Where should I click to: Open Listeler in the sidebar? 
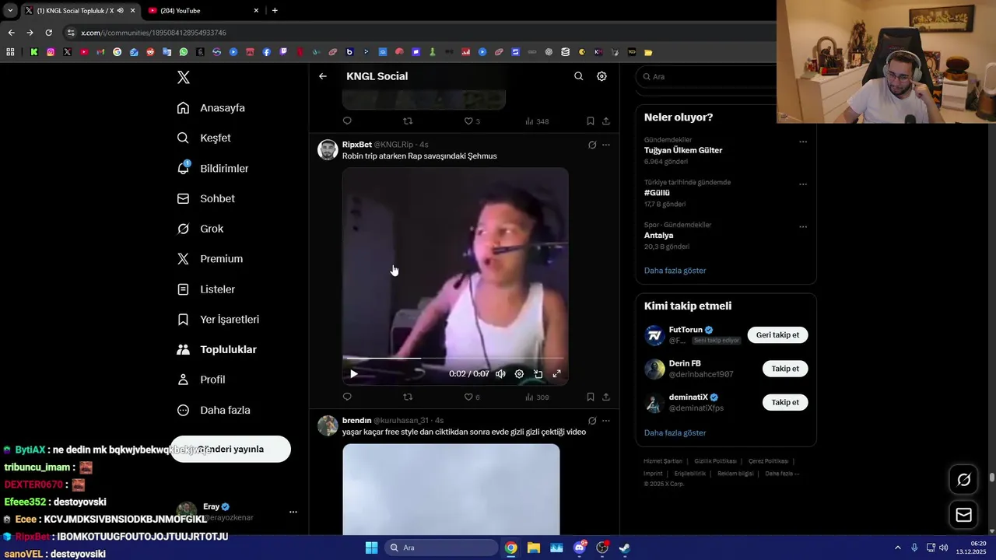205,289
